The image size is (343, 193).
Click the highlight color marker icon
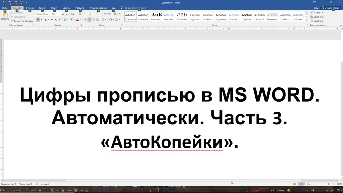[x=71, y=20]
